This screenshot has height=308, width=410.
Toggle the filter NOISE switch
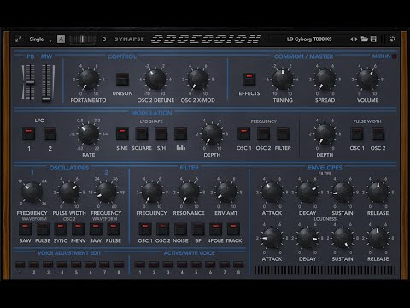pos(180,229)
